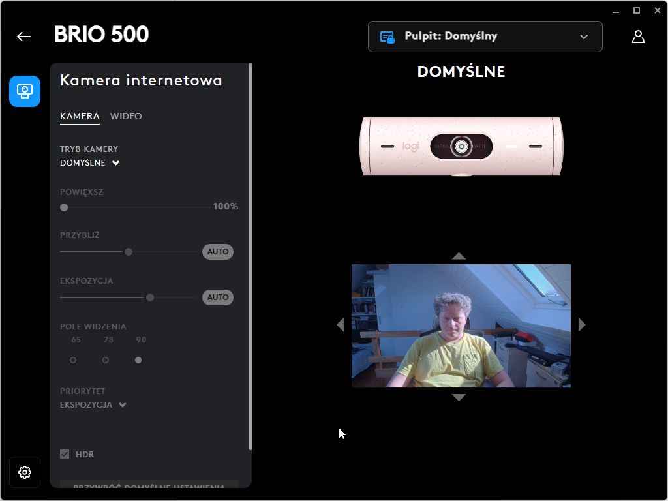Open the user account profile icon
The width and height of the screenshot is (668, 501).
638,37
